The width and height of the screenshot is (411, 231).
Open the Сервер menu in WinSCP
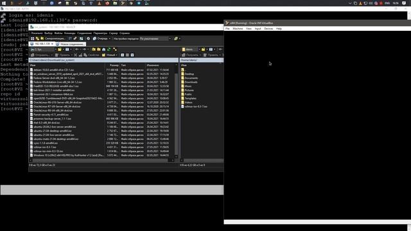tap(113, 33)
